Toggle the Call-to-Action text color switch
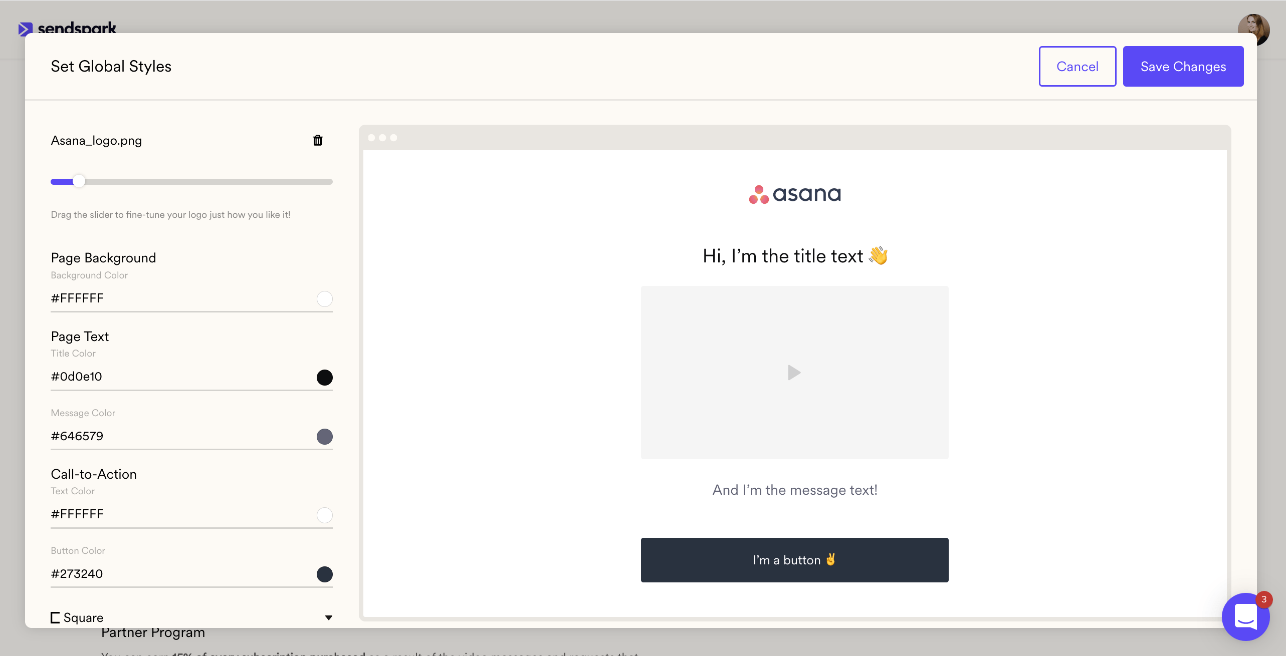 [x=325, y=513]
